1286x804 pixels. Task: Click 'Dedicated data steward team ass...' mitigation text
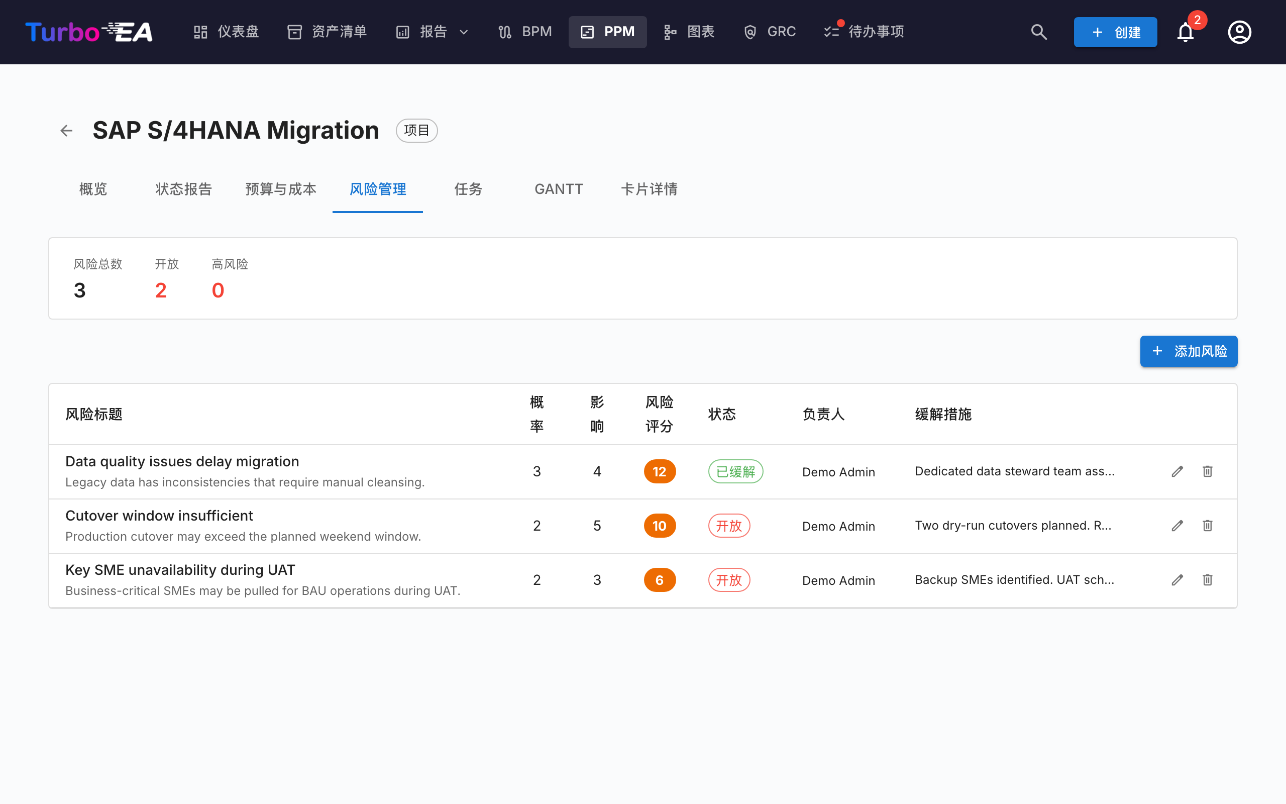pyautogui.click(x=1014, y=472)
